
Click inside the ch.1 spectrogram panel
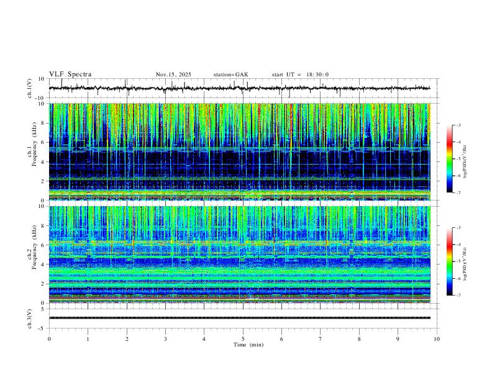pos(239,152)
